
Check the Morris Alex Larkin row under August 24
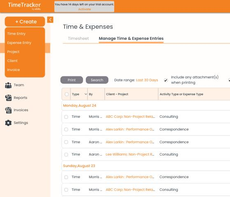click(66, 129)
